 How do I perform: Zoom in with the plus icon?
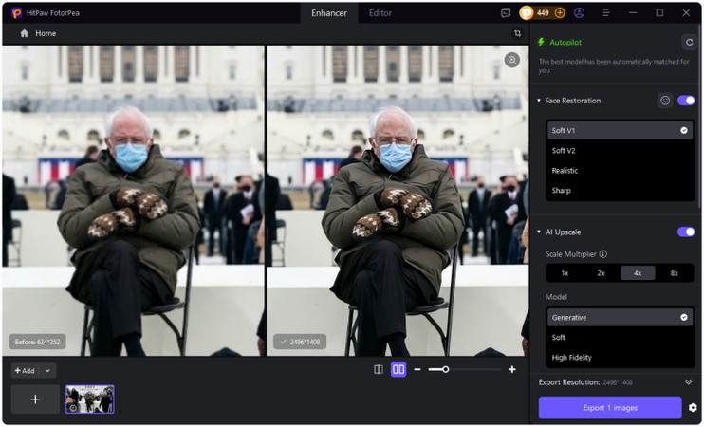(x=511, y=369)
